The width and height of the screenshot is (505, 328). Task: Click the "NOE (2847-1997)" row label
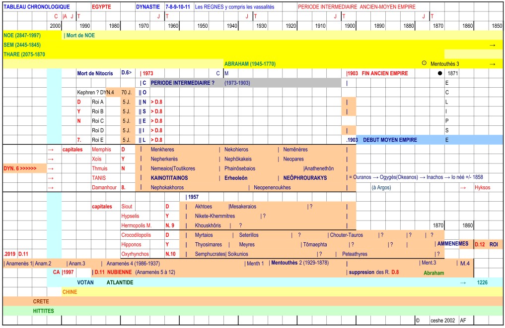coord(22,35)
